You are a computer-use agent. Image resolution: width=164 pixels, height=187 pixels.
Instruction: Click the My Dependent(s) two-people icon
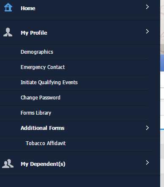point(8,164)
